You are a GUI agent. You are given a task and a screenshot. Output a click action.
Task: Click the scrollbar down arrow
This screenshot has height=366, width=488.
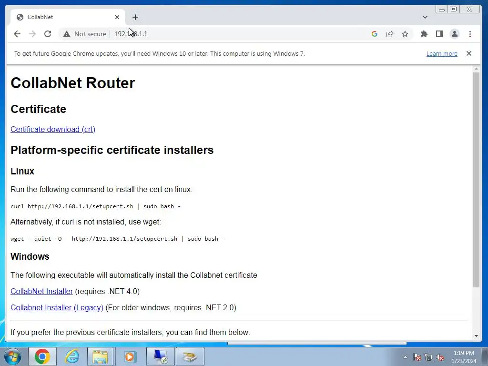pos(476,336)
